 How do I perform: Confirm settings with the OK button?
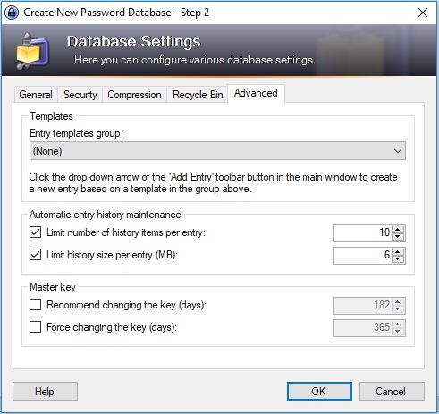point(319,392)
